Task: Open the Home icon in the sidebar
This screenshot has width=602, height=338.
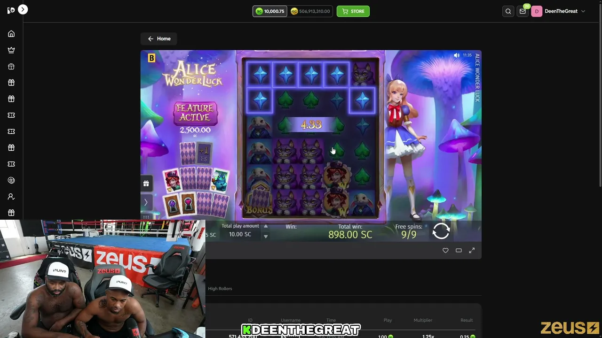Action: [x=11, y=34]
